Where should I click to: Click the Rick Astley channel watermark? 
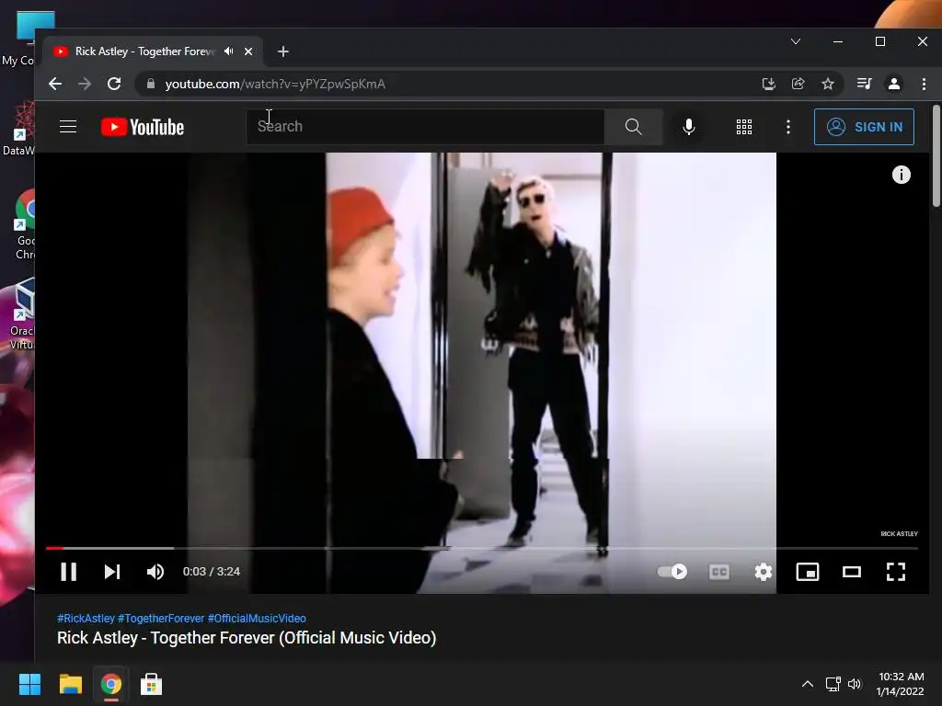coord(900,534)
